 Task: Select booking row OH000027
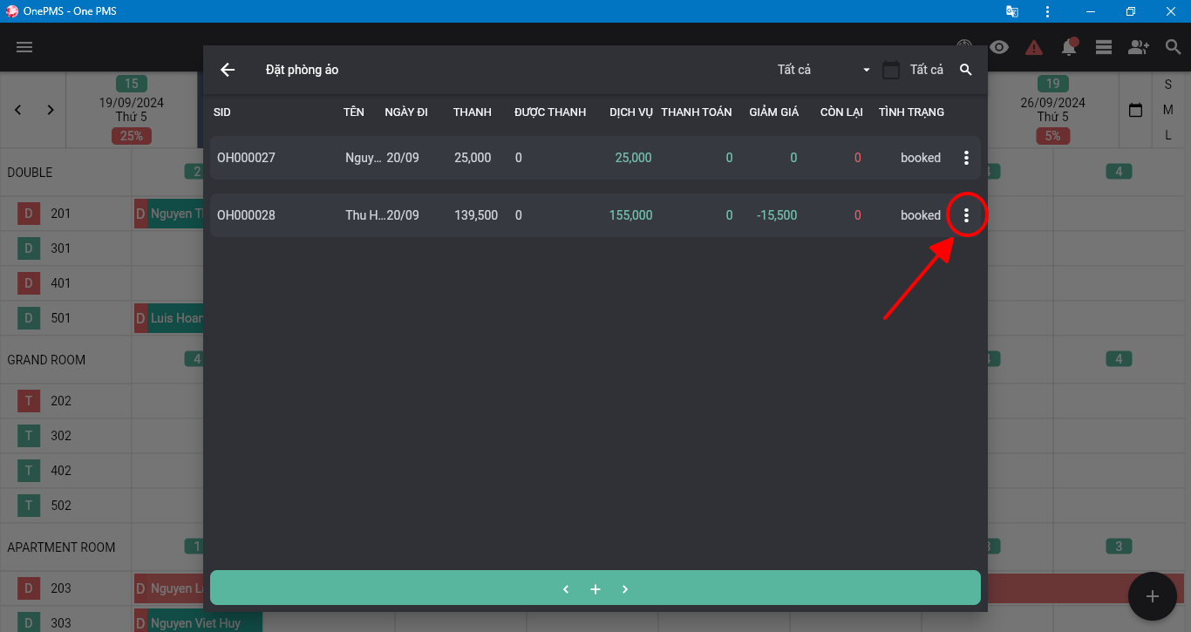(x=595, y=158)
